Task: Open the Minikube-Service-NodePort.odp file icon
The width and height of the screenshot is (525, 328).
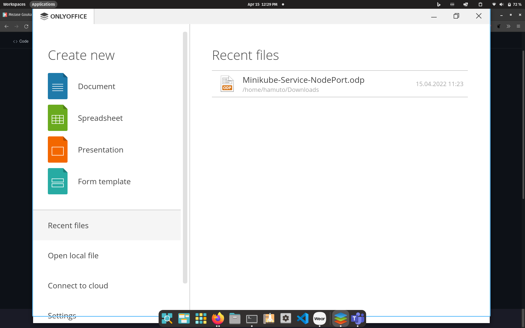Action: click(227, 83)
